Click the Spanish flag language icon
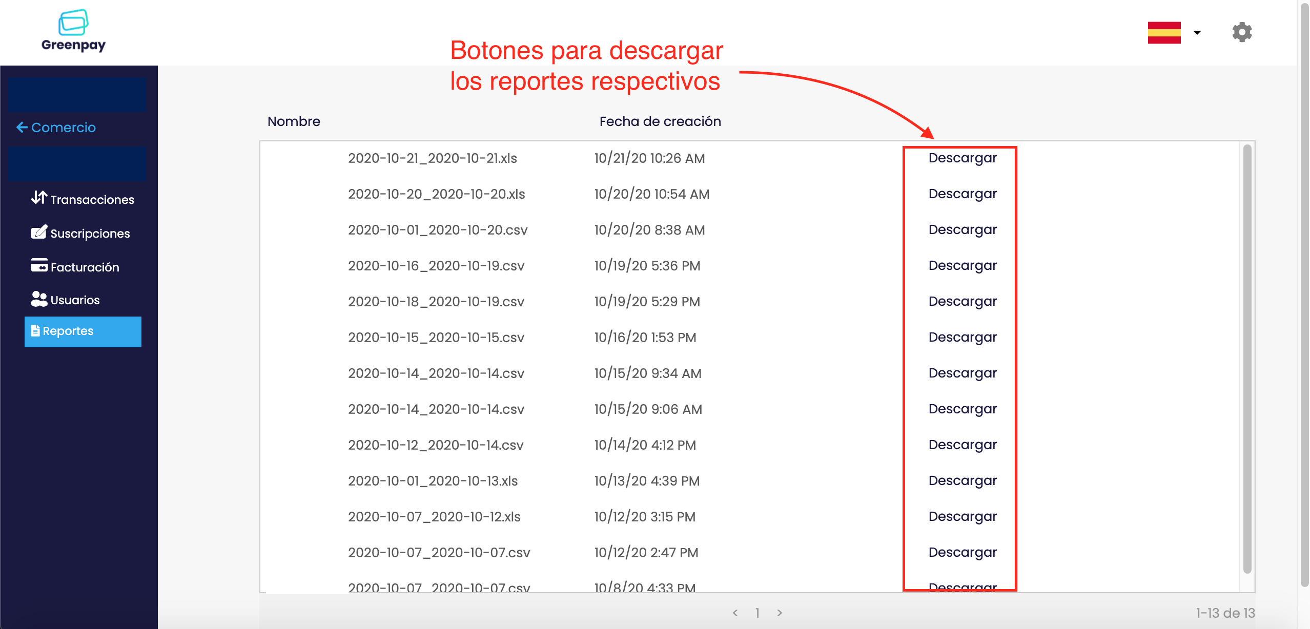The height and width of the screenshot is (629, 1310). click(x=1164, y=32)
